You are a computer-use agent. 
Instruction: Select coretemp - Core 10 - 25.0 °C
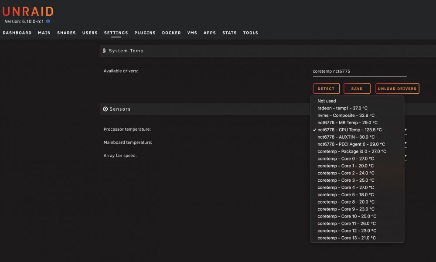(357, 217)
